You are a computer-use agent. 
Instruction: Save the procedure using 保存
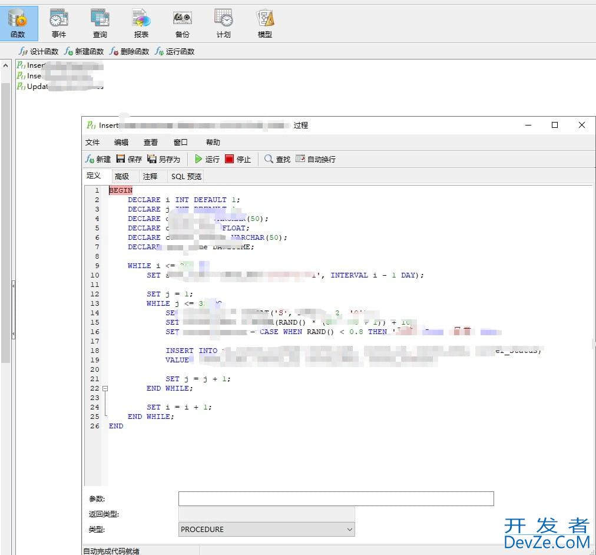(x=129, y=159)
